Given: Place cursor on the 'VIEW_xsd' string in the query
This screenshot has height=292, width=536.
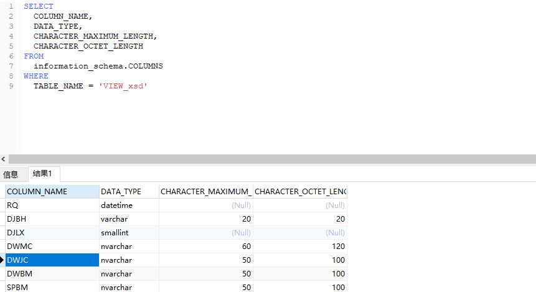Looking at the screenshot, I should click(x=123, y=86).
